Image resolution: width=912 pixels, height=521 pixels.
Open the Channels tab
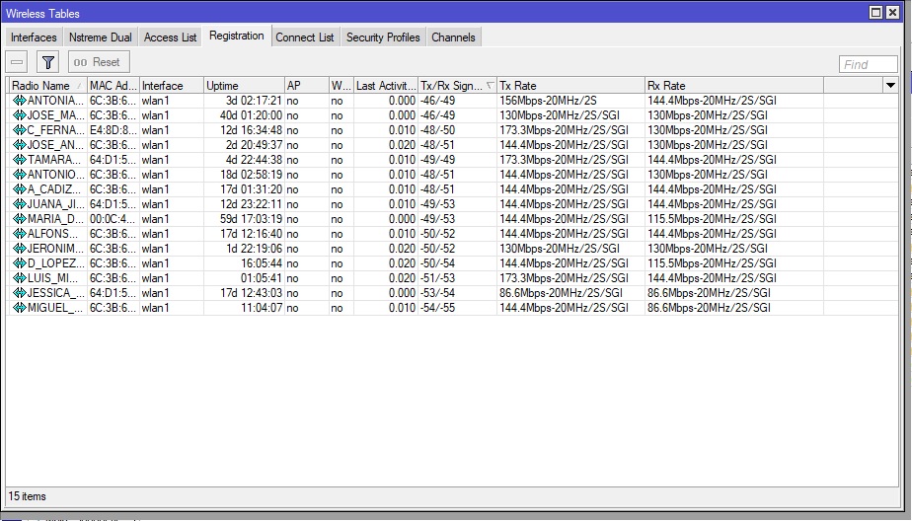[453, 37]
